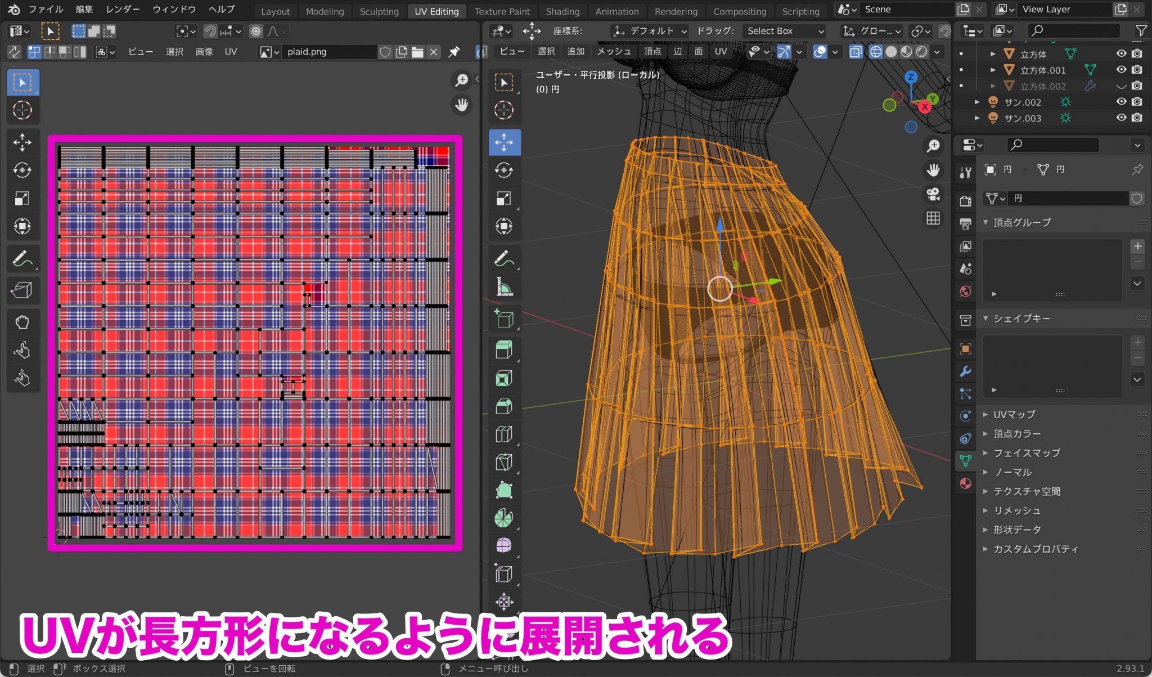Screen dimensions: 1152x677
Task: Open the 画像 menu in the UV editor header
Action: coord(204,52)
